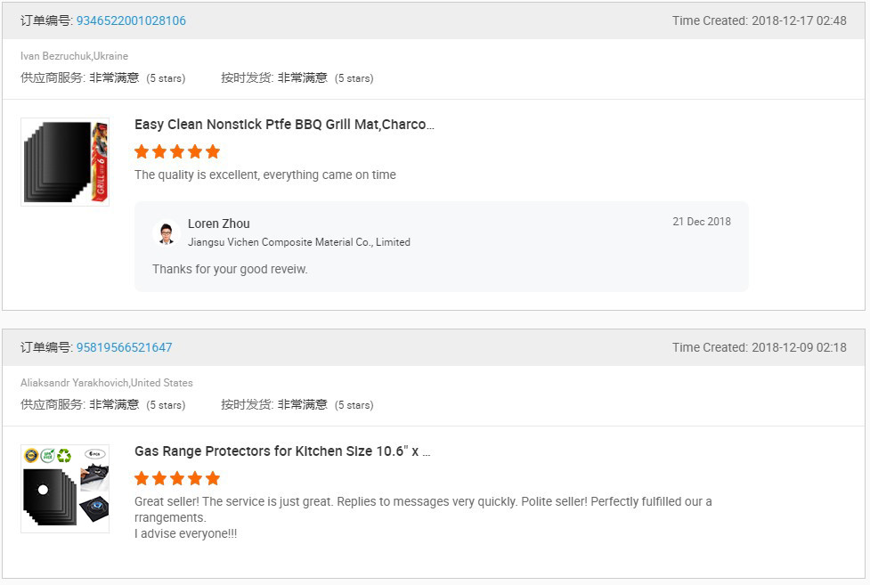The width and height of the screenshot is (870, 585).
Task: Click fifth star of Grill Mat rating
Action: pos(213,151)
